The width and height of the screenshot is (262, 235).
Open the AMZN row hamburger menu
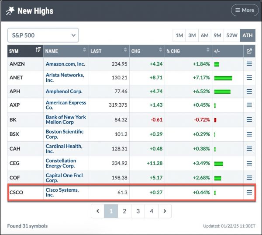click(x=249, y=64)
